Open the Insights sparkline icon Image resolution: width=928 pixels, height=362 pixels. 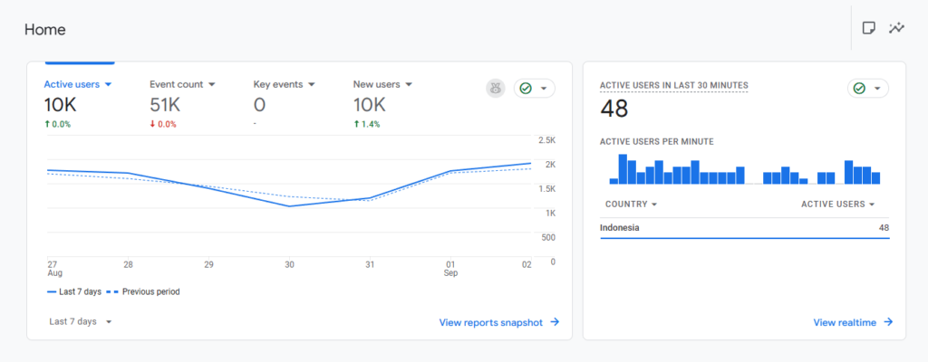897,28
